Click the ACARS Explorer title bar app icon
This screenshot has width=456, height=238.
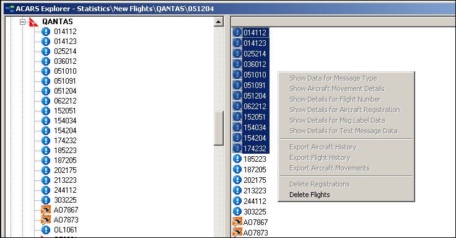[10, 9]
